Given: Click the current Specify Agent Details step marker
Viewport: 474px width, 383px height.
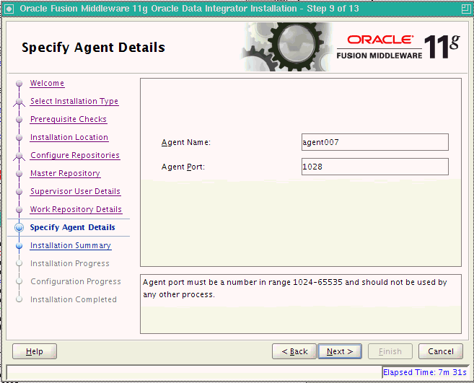Looking at the screenshot, I should pyautogui.click(x=19, y=228).
